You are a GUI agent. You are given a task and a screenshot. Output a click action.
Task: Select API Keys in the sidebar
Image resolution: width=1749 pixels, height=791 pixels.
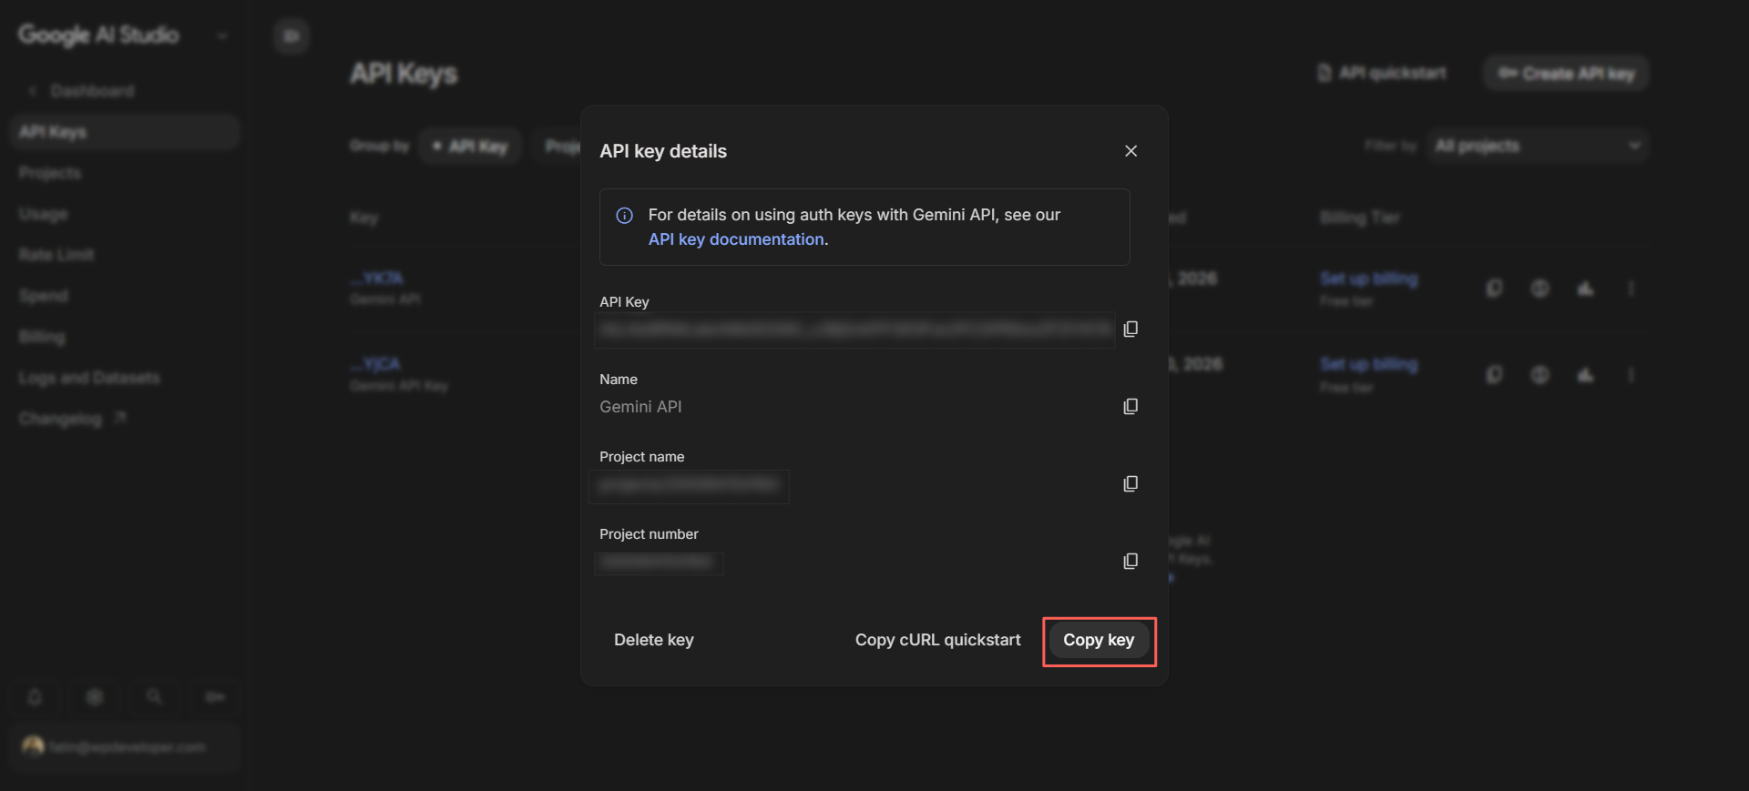[x=125, y=132]
